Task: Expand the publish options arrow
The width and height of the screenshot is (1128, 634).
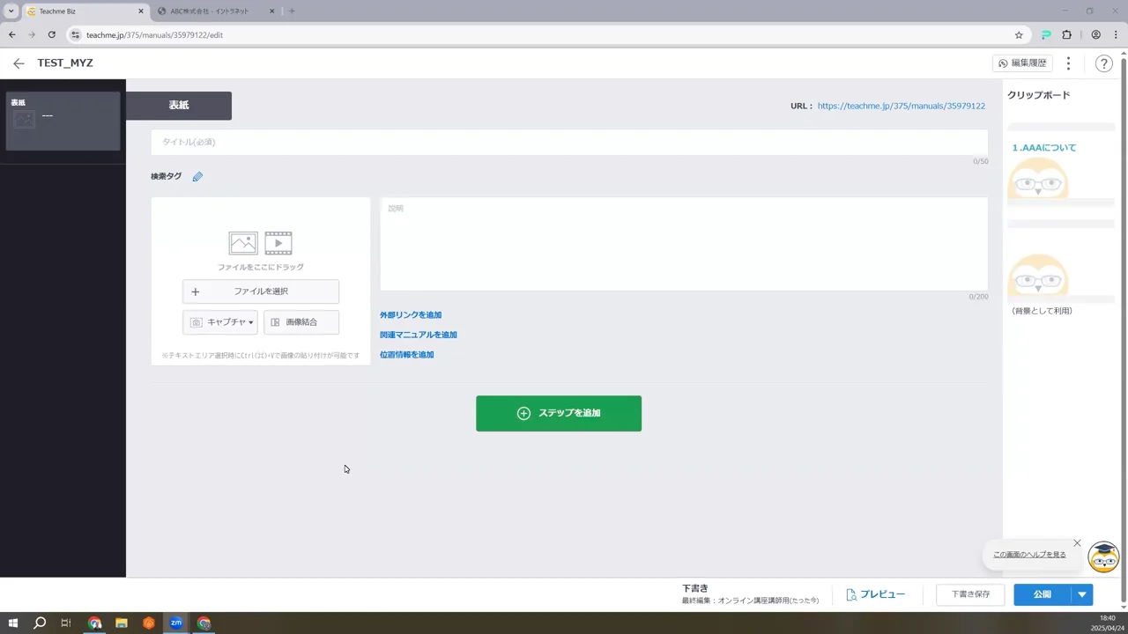Action: (x=1082, y=594)
